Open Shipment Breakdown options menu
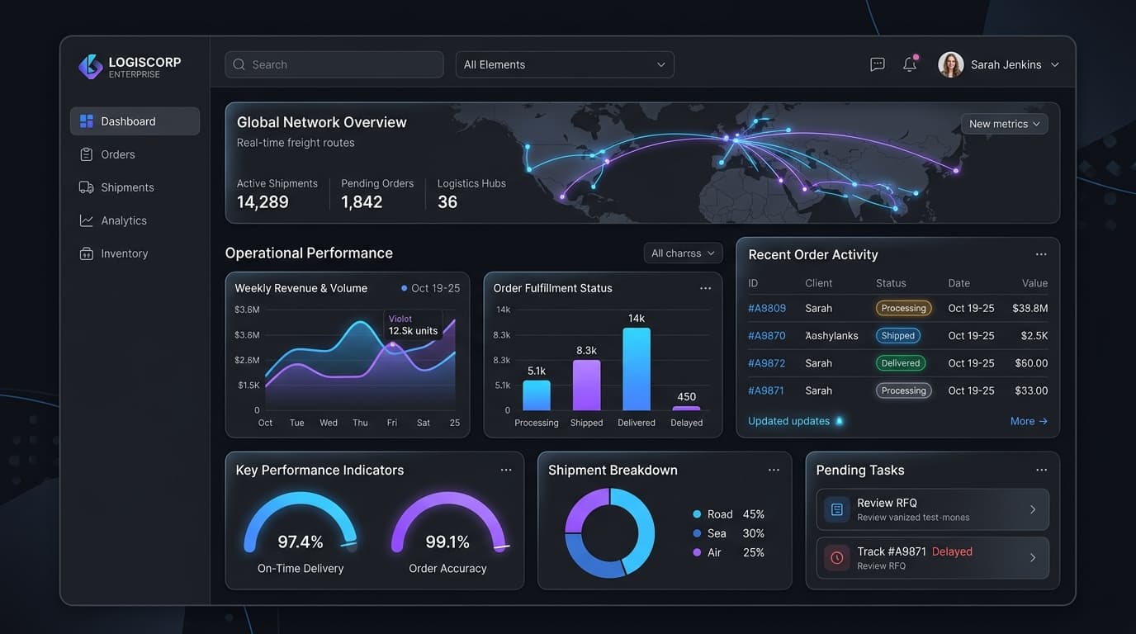This screenshot has height=634, width=1136. 774,470
